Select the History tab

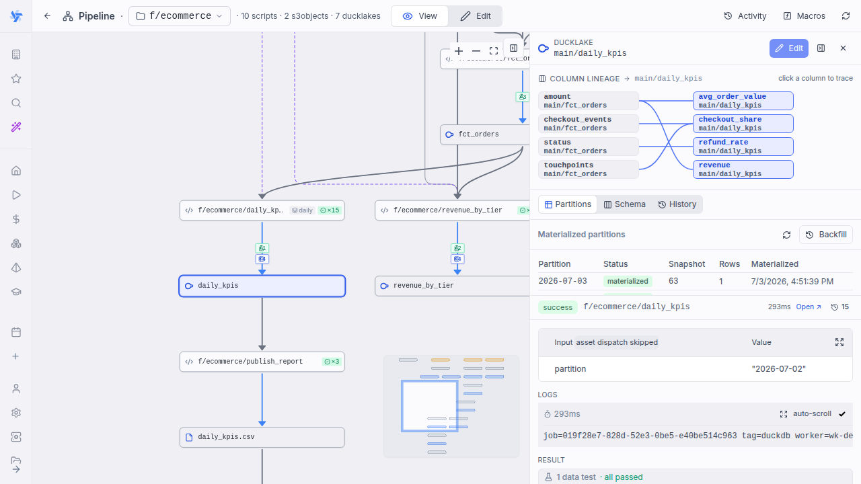pos(677,204)
